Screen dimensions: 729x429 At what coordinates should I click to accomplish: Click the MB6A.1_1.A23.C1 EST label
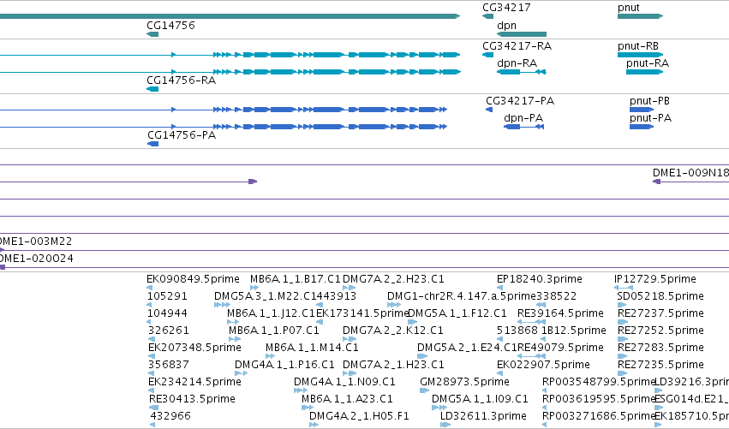point(347,399)
